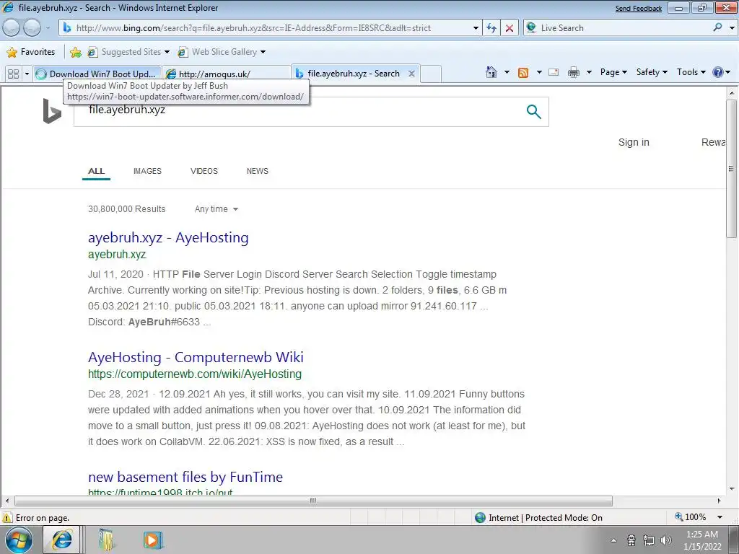Open the Page menu
Image resolution: width=739 pixels, height=554 pixels.
click(613, 72)
